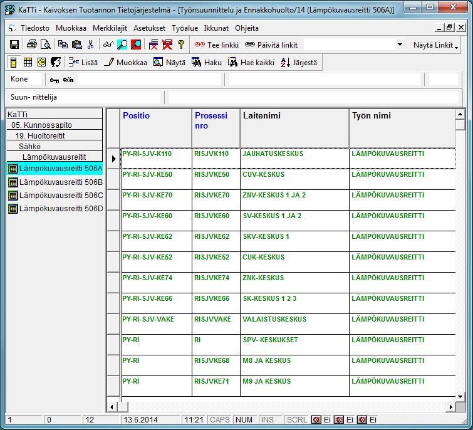This screenshot has width=473, height=430.
Task: Click the Järjestä sort button
Action: click(299, 63)
